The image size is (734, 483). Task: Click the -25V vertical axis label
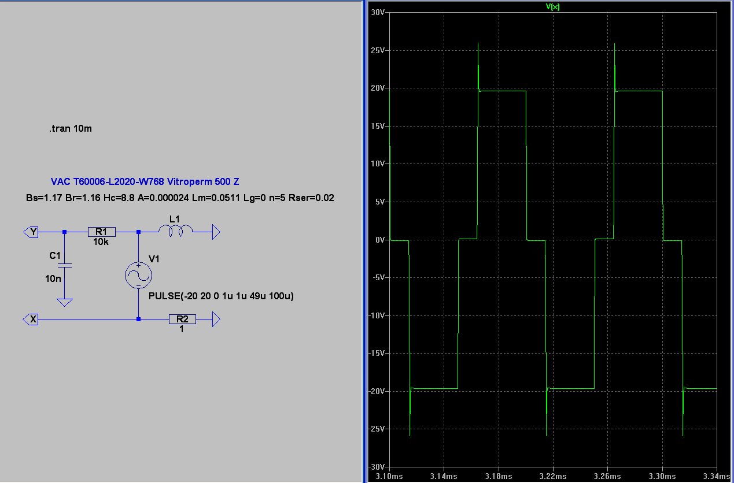[x=377, y=429]
